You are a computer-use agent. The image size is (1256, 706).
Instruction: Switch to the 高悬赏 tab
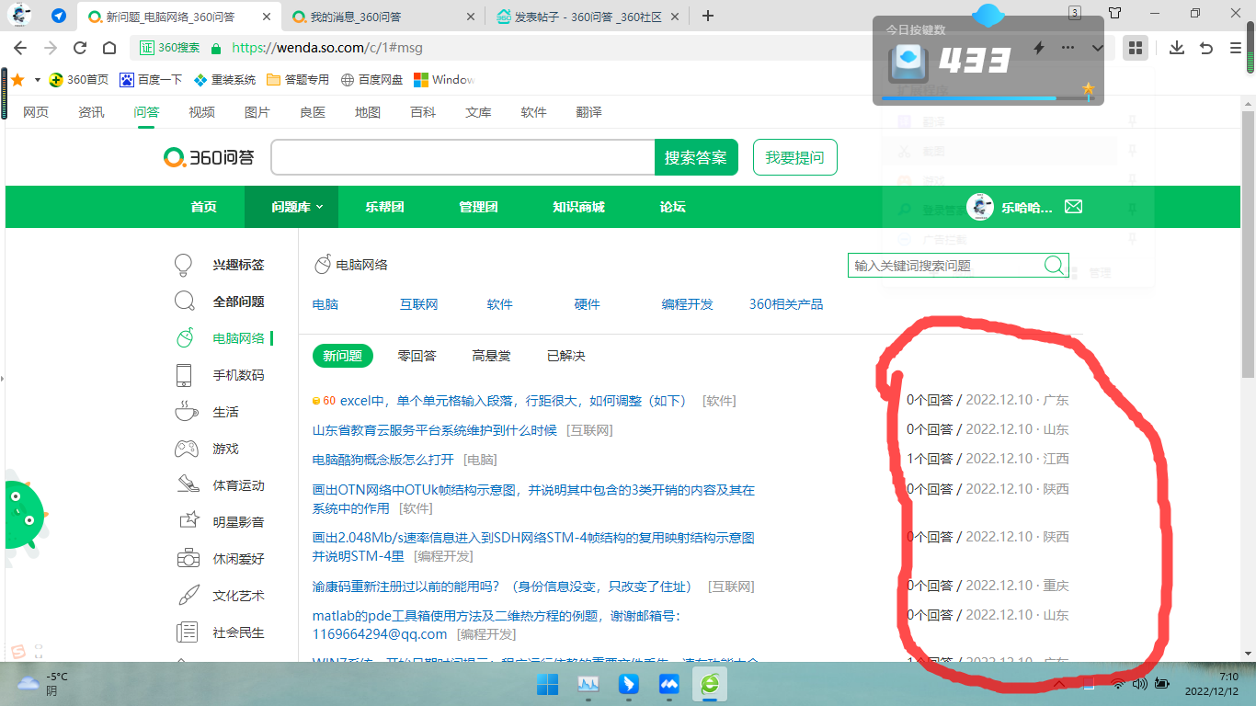491,356
